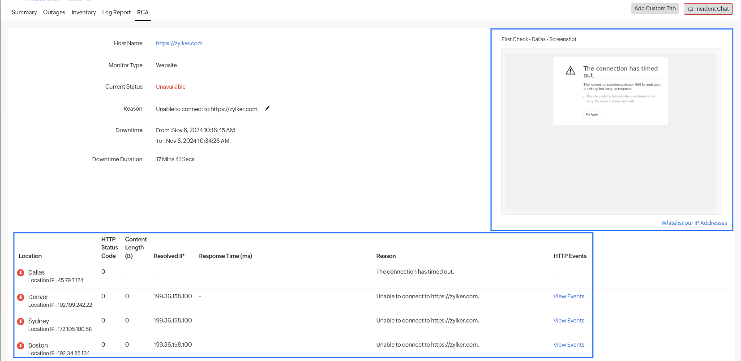The width and height of the screenshot is (741, 361).
Task: Open the https://zylker.com host link
Action: coord(179,43)
